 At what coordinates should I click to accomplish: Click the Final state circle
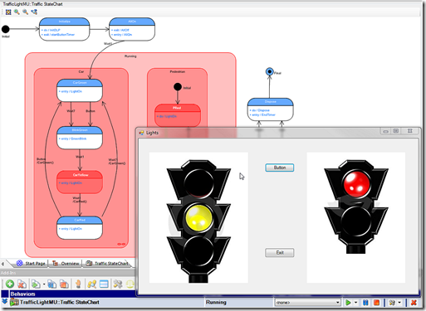(269, 71)
